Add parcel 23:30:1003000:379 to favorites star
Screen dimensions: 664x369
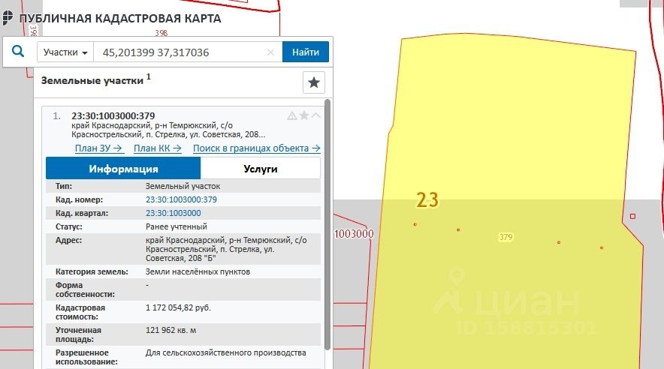pos(304,115)
